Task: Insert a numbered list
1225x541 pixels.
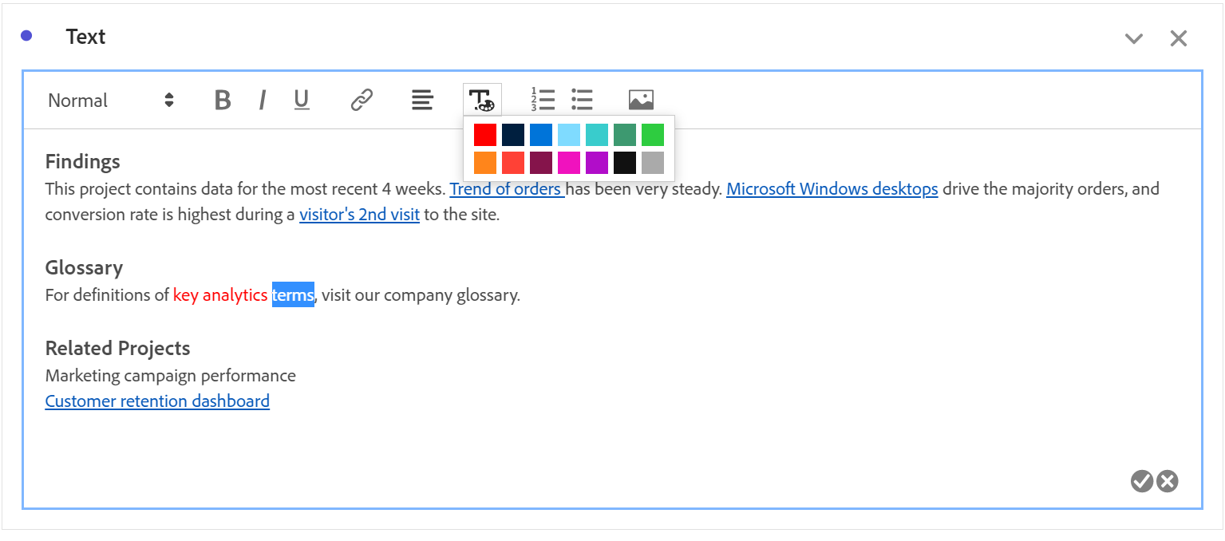Action: point(543,100)
